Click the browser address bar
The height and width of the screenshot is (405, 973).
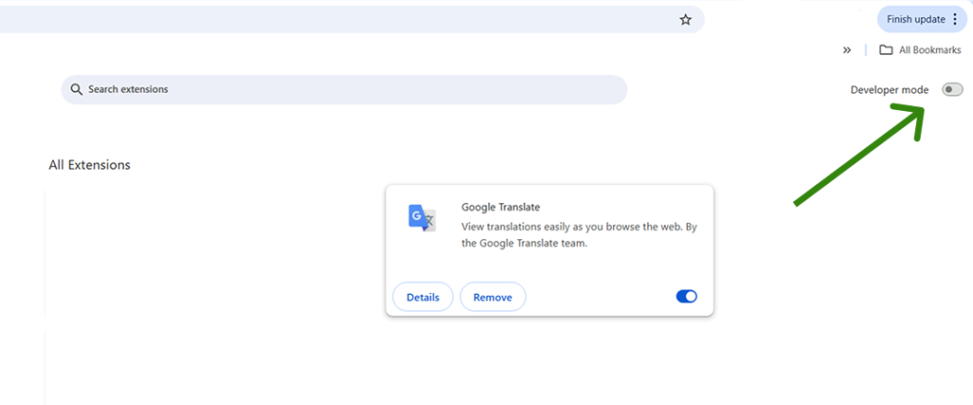click(x=333, y=20)
